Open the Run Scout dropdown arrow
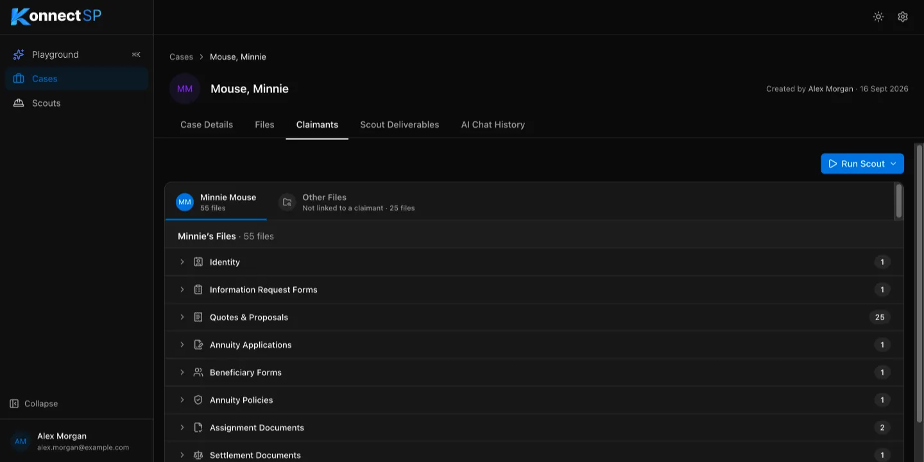Screen dimensions: 924x462 (893, 164)
